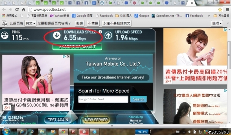Click 開始遊戲 Game Start link
The height and width of the screenshot is (135, 231).
pyautogui.click(x=206, y=105)
